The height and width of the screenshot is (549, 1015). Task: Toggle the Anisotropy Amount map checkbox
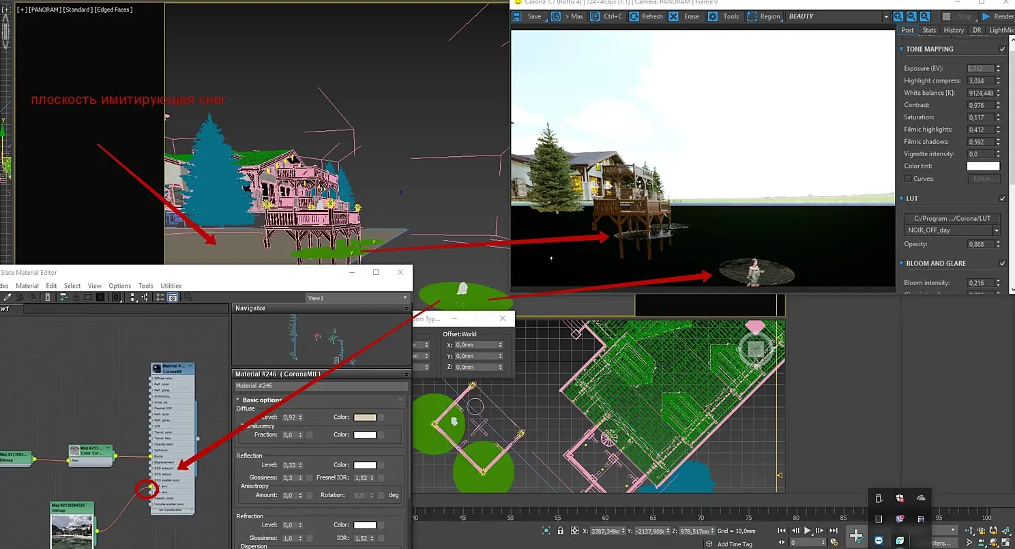click(309, 496)
